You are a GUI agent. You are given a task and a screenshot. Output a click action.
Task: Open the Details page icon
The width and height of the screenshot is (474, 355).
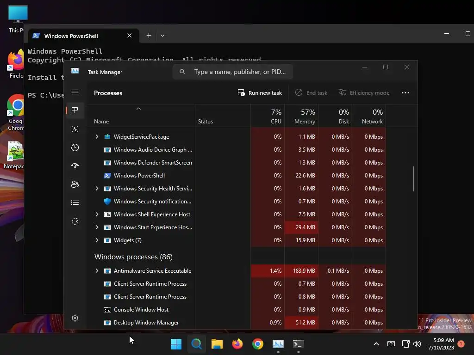tap(75, 203)
